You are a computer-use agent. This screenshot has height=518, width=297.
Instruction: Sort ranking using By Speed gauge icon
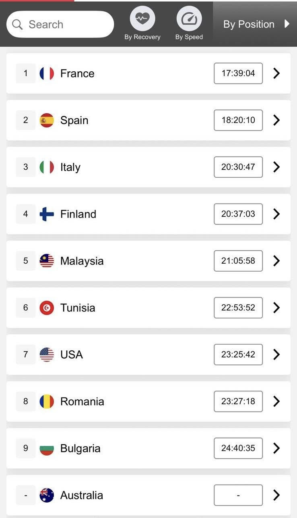coord(189,19)
